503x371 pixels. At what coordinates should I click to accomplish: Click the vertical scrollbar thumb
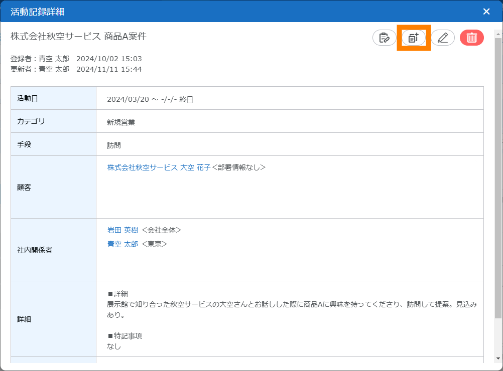tap(497, 175)
